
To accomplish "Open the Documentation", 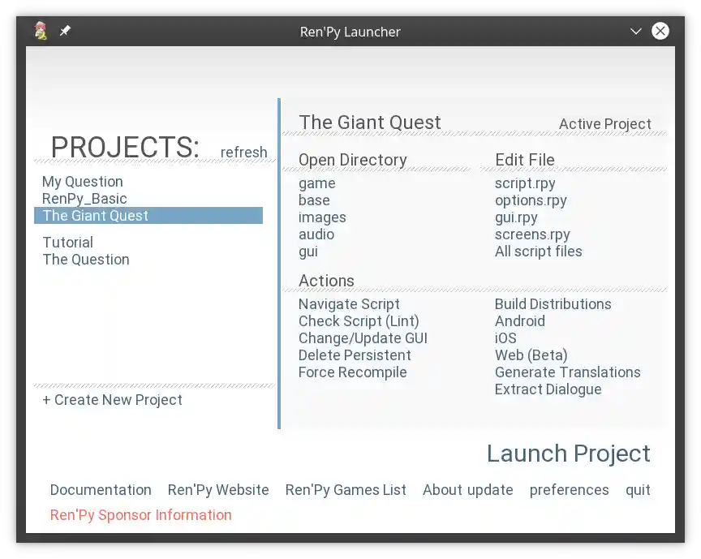I will pos(101,489).
